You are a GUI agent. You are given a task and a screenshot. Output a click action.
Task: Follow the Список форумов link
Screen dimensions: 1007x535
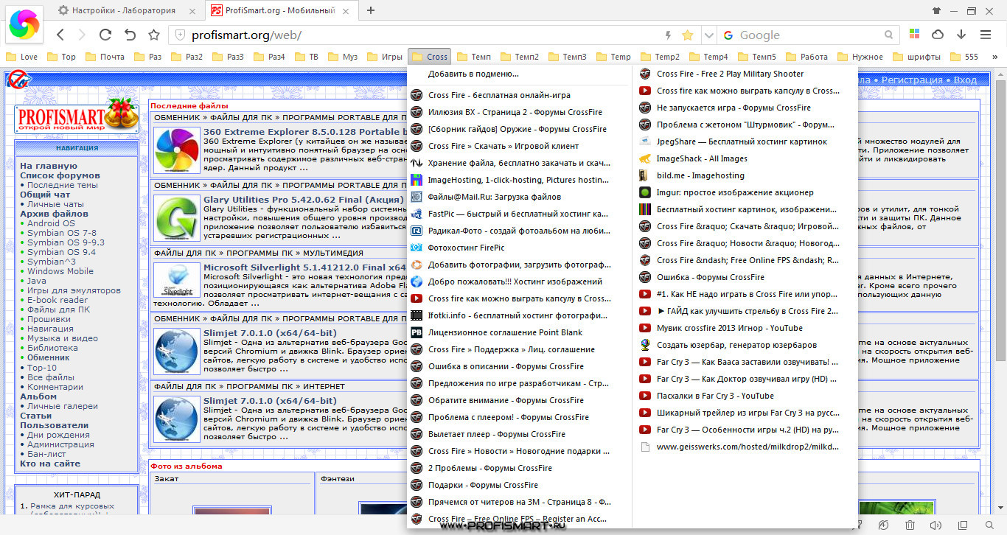click(60, 175)
